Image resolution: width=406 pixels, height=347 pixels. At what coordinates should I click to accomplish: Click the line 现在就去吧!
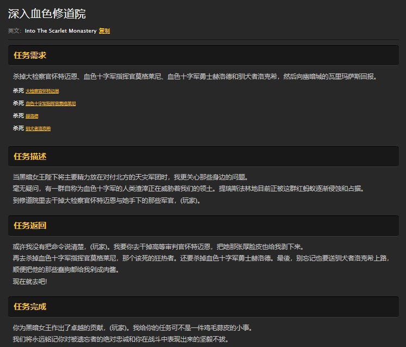pyautogui.click(x=30, y=281)
